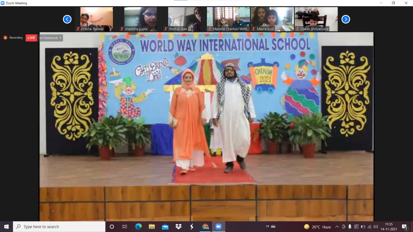Viewport: 413px width, 232px height.
Task: Open the lightning-bolt app on taskbar
Action: click(192, 227)
